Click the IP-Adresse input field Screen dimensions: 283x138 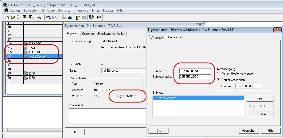coord(195,71)
